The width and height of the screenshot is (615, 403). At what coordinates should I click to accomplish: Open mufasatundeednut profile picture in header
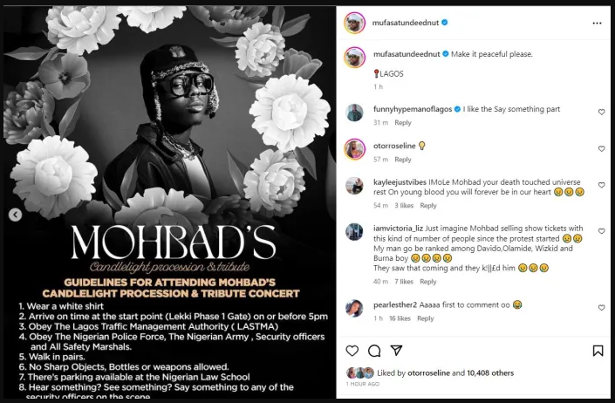(x=354, y=23)
